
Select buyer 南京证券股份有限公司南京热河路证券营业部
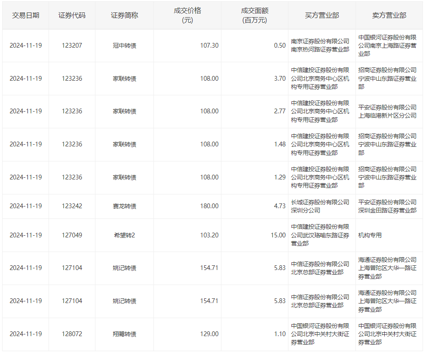pyautogui.click(x=320, y=46)
